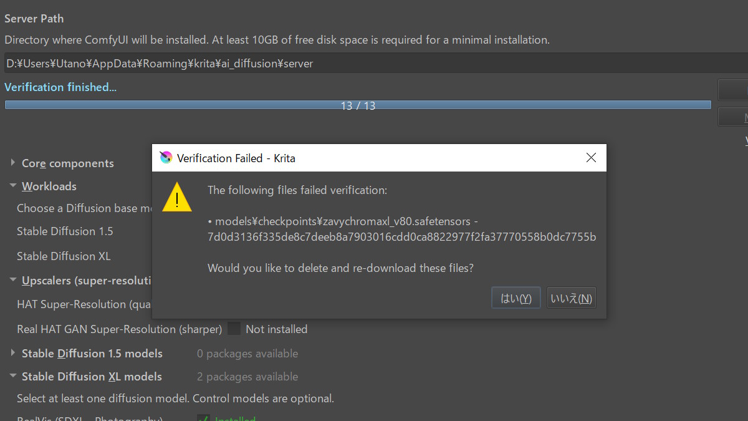This screenshot has height=421, width=748.
Task: Click the verification progress bar 13 / 13
Action: pyautogui.click(x=358, y=105)
